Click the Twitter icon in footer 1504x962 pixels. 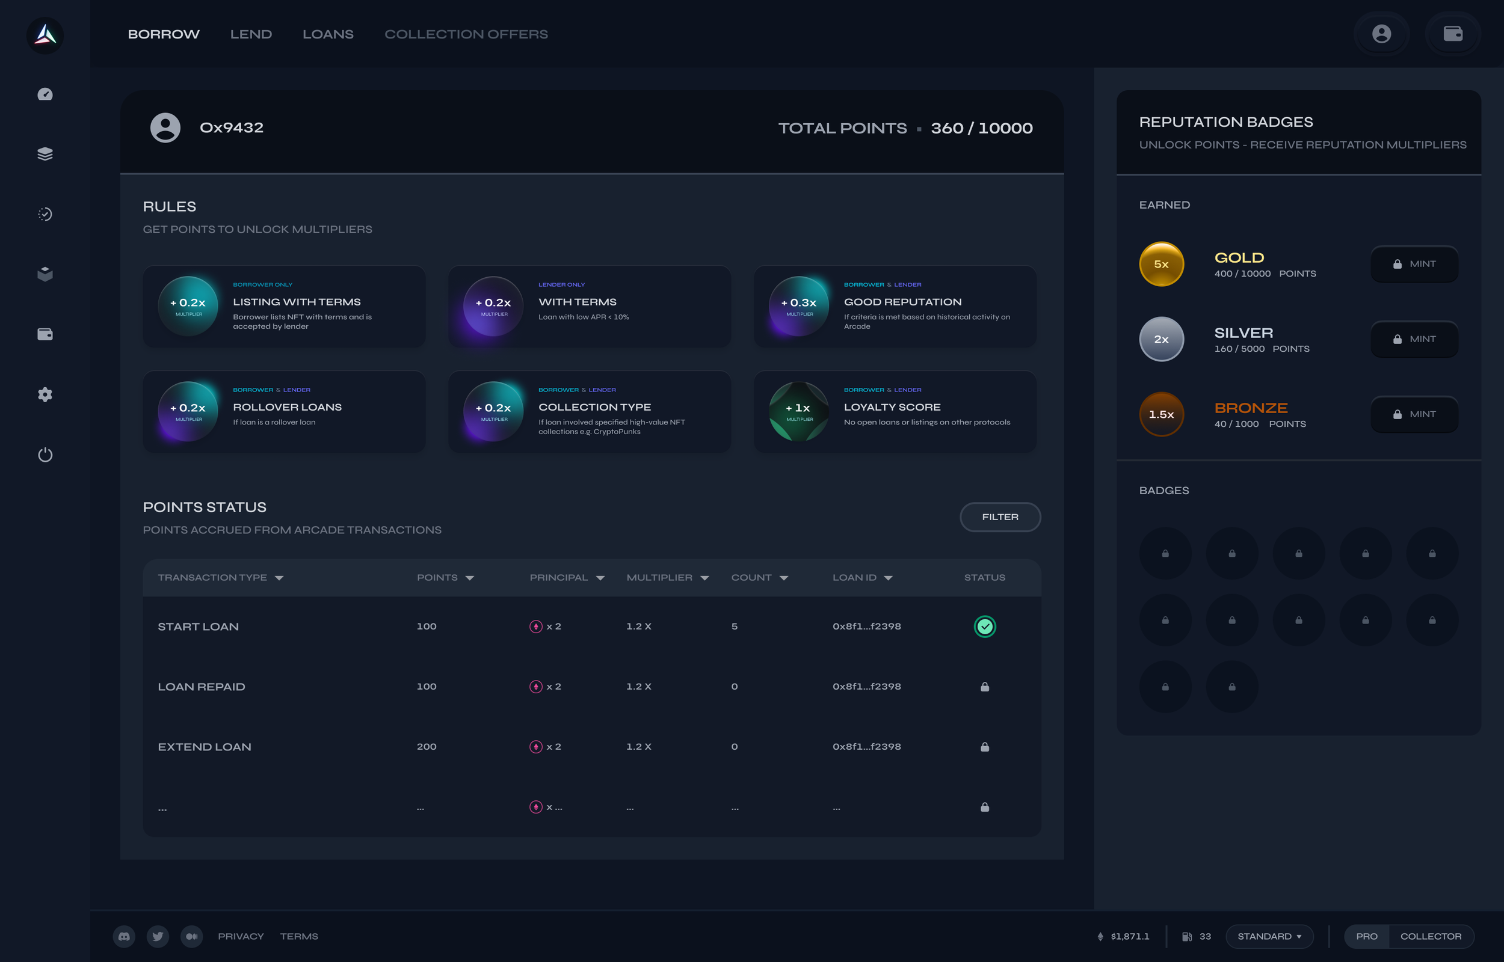pos(158,936)
